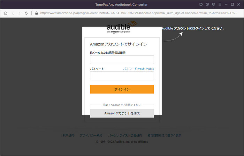Screen dimensions: 244x156
Task: Click the audible logo
Action: click(x=122, y=27)
